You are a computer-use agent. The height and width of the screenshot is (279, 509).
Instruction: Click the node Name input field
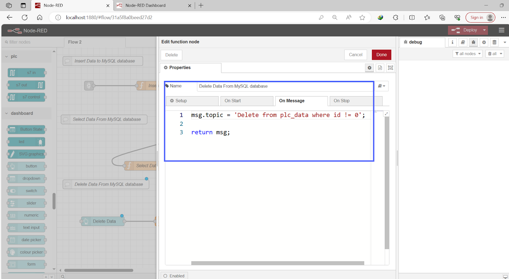(285, 86)
